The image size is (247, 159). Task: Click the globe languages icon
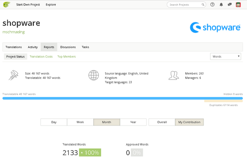click(93, 75)
